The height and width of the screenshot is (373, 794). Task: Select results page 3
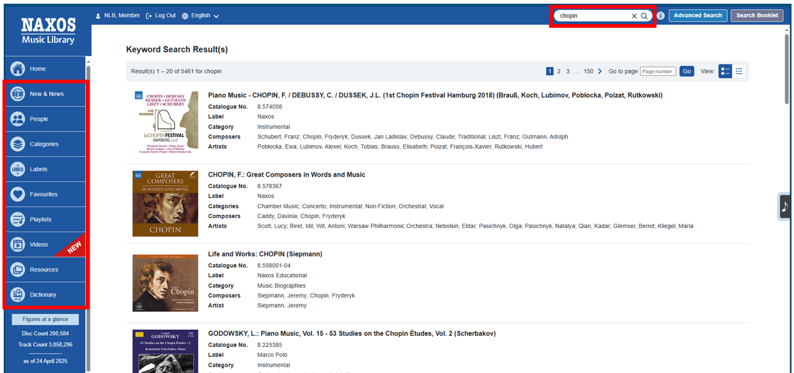(x=568, y=72)
